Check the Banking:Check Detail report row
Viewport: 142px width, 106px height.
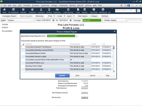pos(67,66)
